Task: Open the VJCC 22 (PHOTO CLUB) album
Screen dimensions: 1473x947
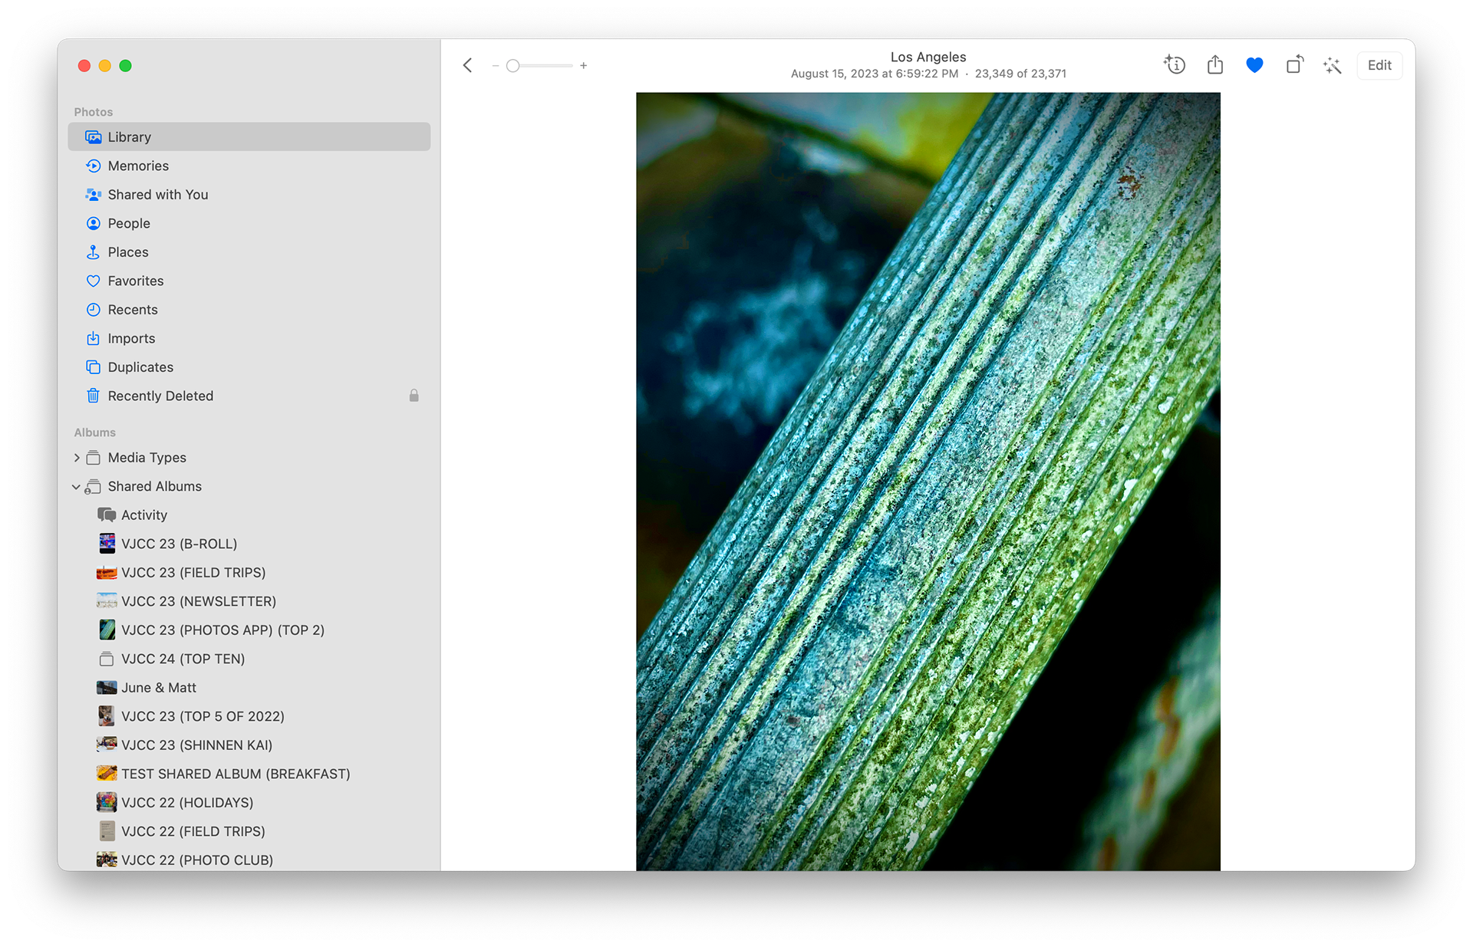Action: 249,860
